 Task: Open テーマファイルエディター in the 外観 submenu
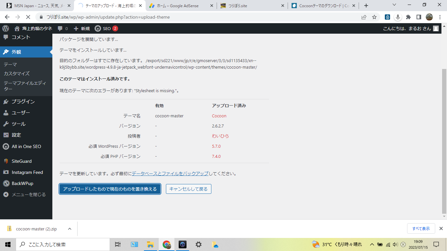click(x=25, y=86)
